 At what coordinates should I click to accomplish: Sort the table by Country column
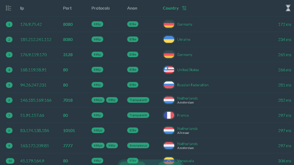pos(171,8)
